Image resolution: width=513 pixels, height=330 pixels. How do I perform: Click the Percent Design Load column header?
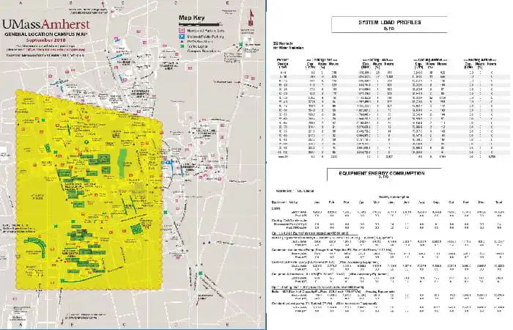click(283, 64)
